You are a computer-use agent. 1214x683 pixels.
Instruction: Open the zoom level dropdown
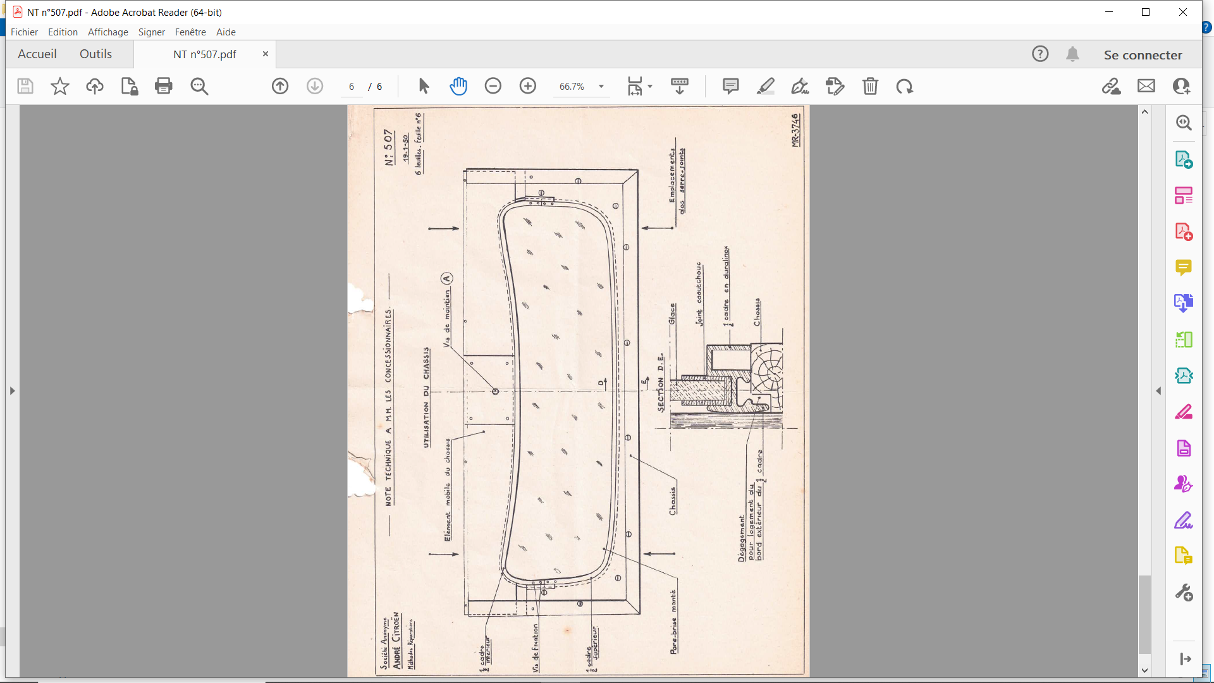click(601, 87)
